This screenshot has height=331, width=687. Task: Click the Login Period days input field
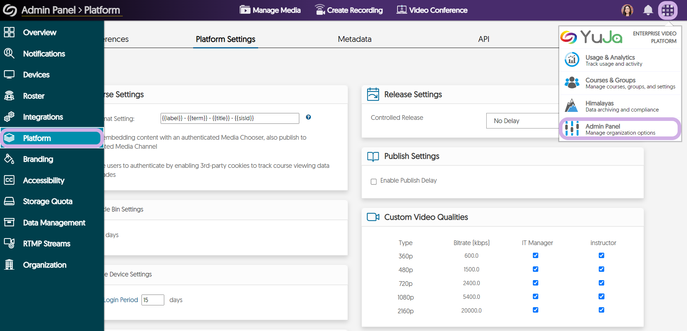pos(153,300)
